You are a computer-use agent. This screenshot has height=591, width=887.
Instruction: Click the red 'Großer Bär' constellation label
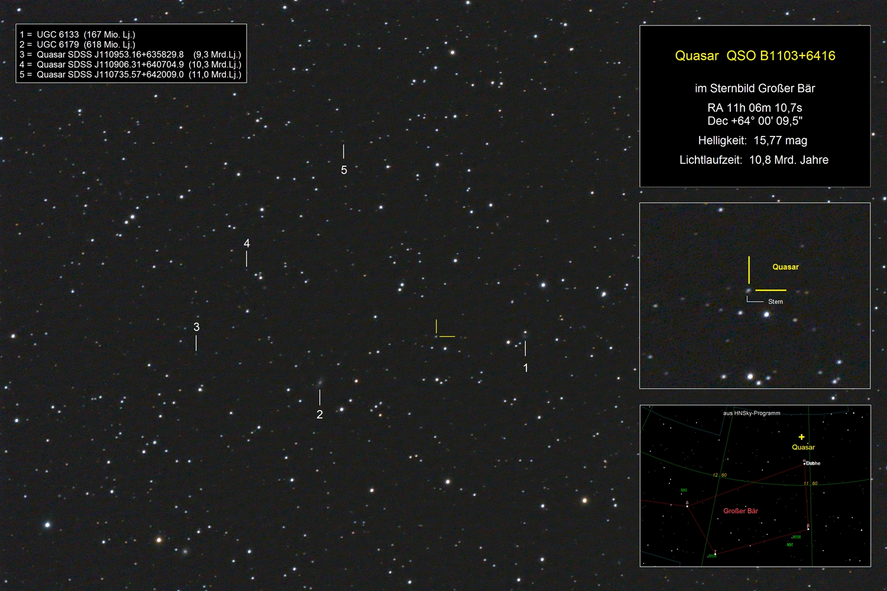click(x=740, y=511)
